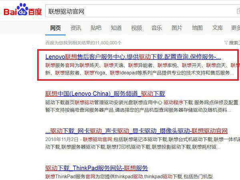The image size is (240, 180).
Task: Open the 贴吧 tab
Action: (x=96, y=28)
